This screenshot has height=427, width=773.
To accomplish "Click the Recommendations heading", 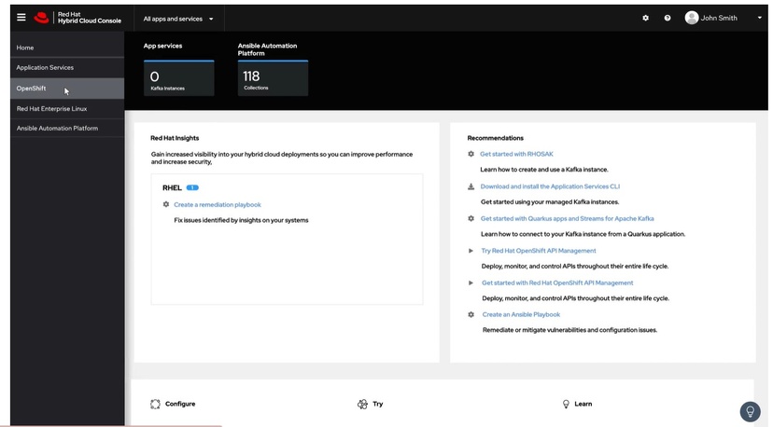I will (496, 138).
